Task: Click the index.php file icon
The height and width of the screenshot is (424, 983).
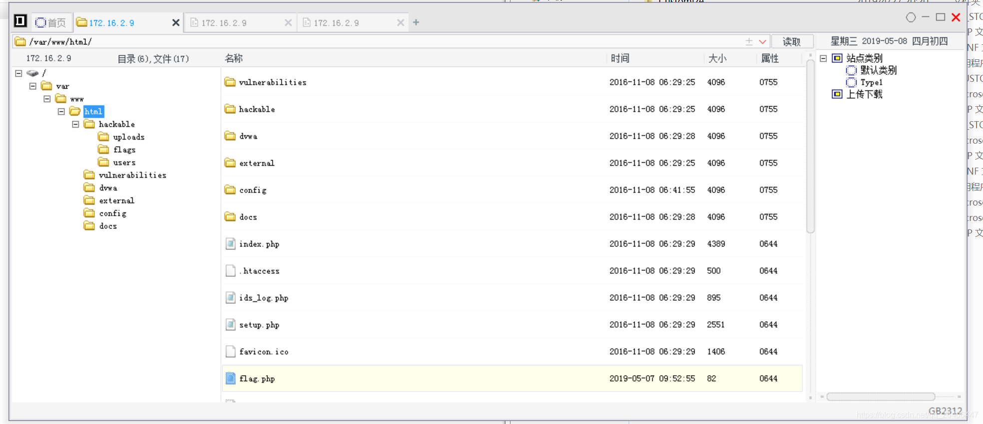Action: 230,243
